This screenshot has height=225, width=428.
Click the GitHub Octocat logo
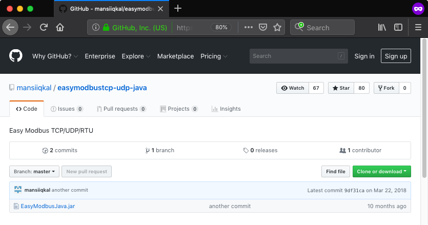pos(16,56)
